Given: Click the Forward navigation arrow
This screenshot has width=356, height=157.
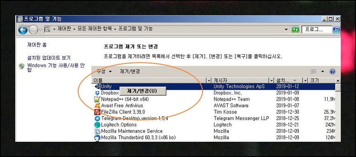Looking at the screenshot, I should point(33,30).
